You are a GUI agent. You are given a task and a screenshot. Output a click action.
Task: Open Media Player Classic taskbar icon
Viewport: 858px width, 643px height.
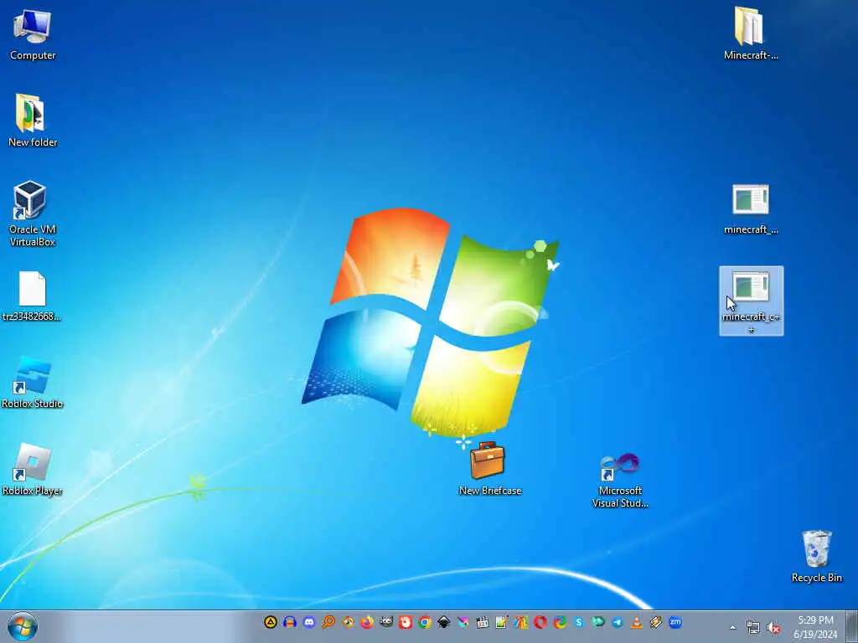483,622
